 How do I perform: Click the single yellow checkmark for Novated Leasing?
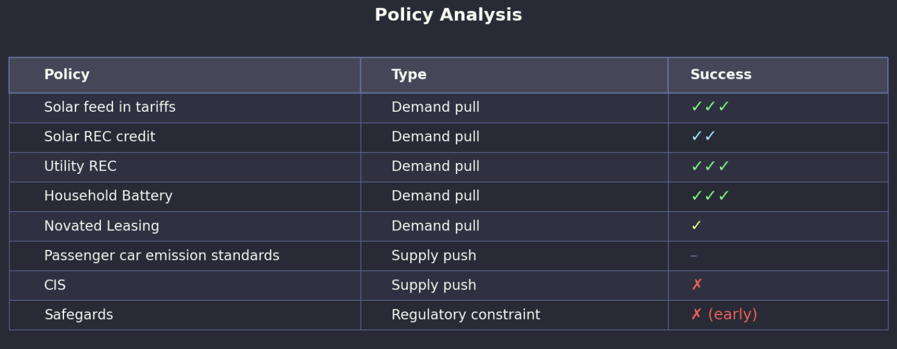tap(696, 226)
